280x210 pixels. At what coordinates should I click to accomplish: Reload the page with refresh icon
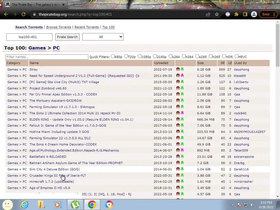tap(24, 14)
